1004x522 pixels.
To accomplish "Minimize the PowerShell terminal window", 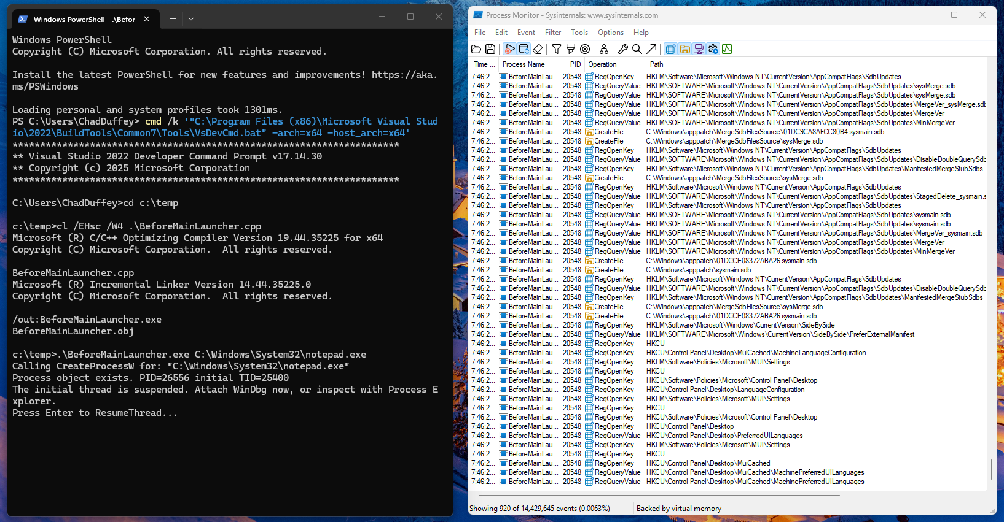I will click(382, 17).
